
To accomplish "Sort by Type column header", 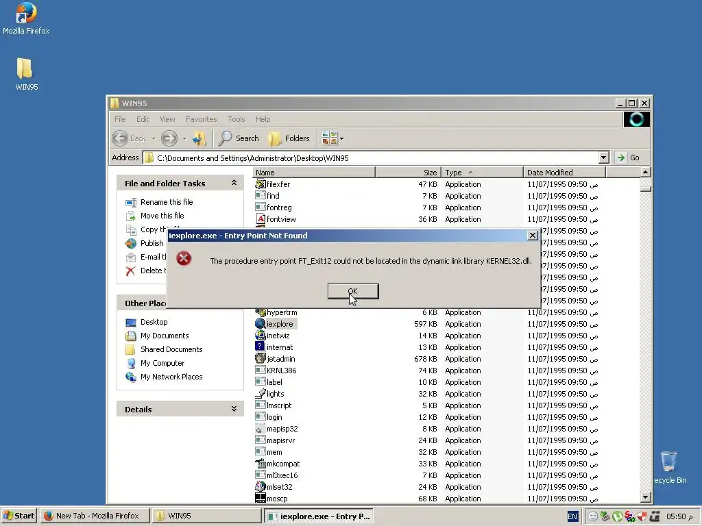I will click(482, 172).
